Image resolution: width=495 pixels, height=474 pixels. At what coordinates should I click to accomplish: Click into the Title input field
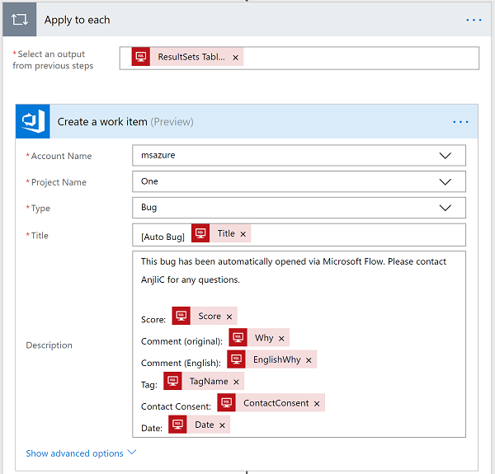355,235
